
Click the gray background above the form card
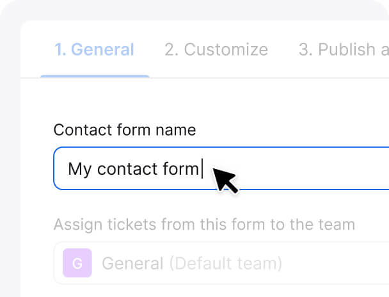(192, 10)
